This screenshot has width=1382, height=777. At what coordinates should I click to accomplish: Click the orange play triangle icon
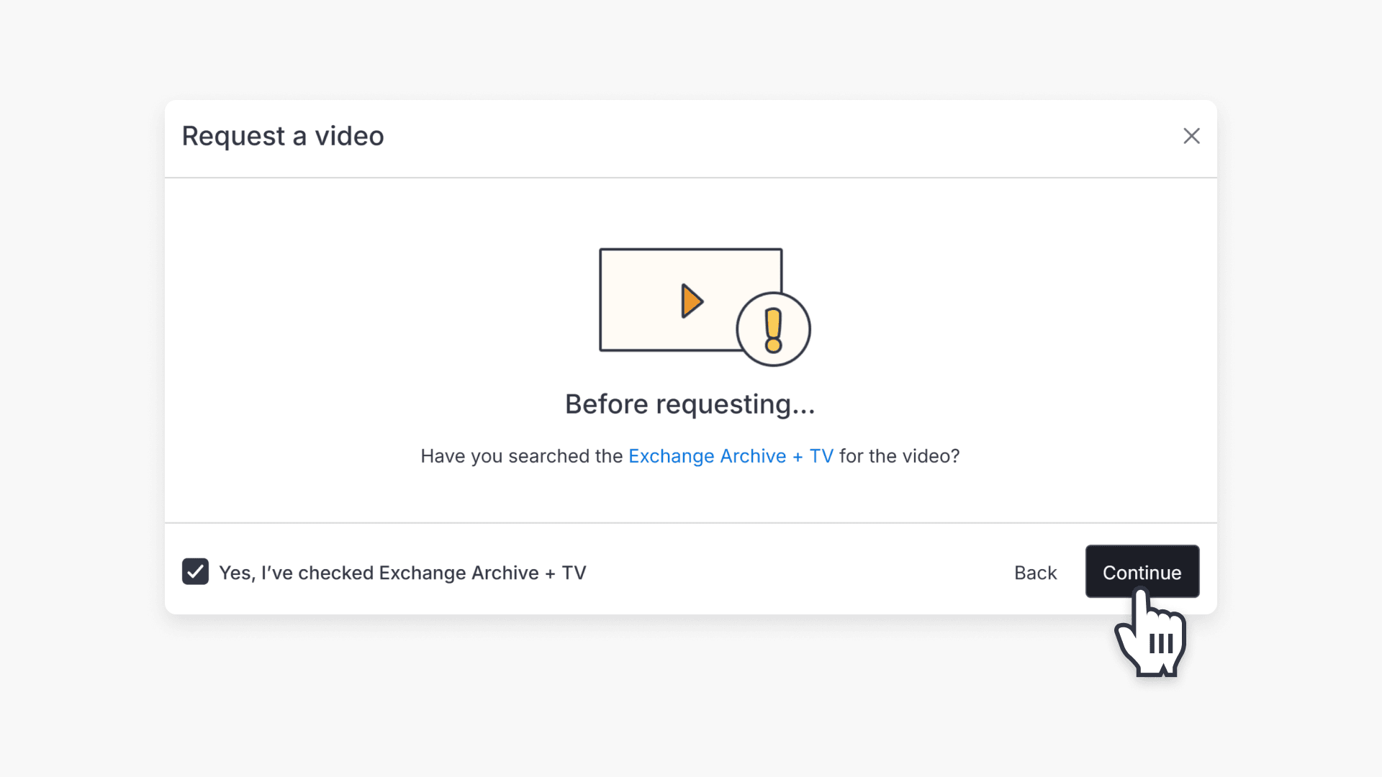point(691,301)
